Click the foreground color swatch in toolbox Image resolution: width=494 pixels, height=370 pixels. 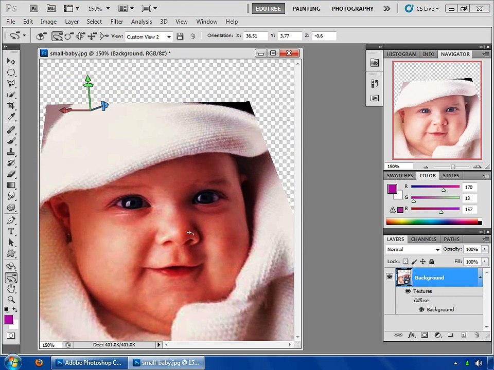pos(9,319)
